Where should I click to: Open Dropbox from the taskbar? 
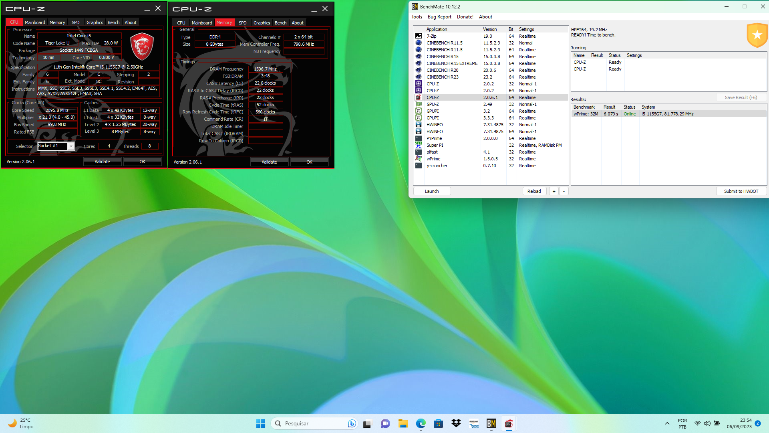[x=456, y=423]
